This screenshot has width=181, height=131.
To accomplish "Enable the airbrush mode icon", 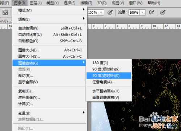I will point(152,12).
